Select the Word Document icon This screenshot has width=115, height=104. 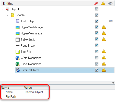[x=18, y=58]
